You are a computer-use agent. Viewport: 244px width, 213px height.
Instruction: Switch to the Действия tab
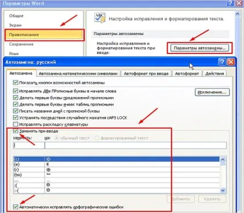tap(215, 73)
